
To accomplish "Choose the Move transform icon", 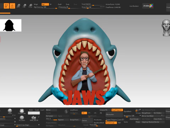I will (x=18, y=6).
